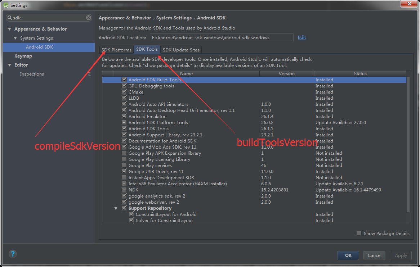
Task: Open the SDK Update Sites tab
Action: pyautogui.click(x=181, y=50)
